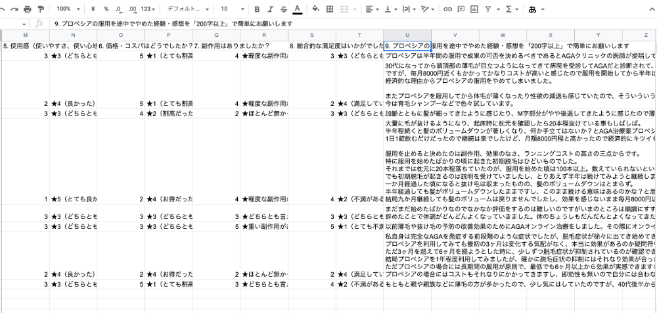Select column X header
The height and width of the screenshot is (313, 657).
click(551, 36)
